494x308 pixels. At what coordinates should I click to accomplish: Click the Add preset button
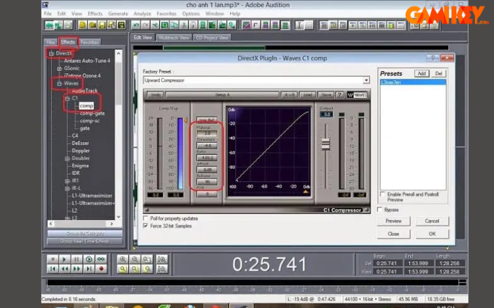tap(422, 73)
